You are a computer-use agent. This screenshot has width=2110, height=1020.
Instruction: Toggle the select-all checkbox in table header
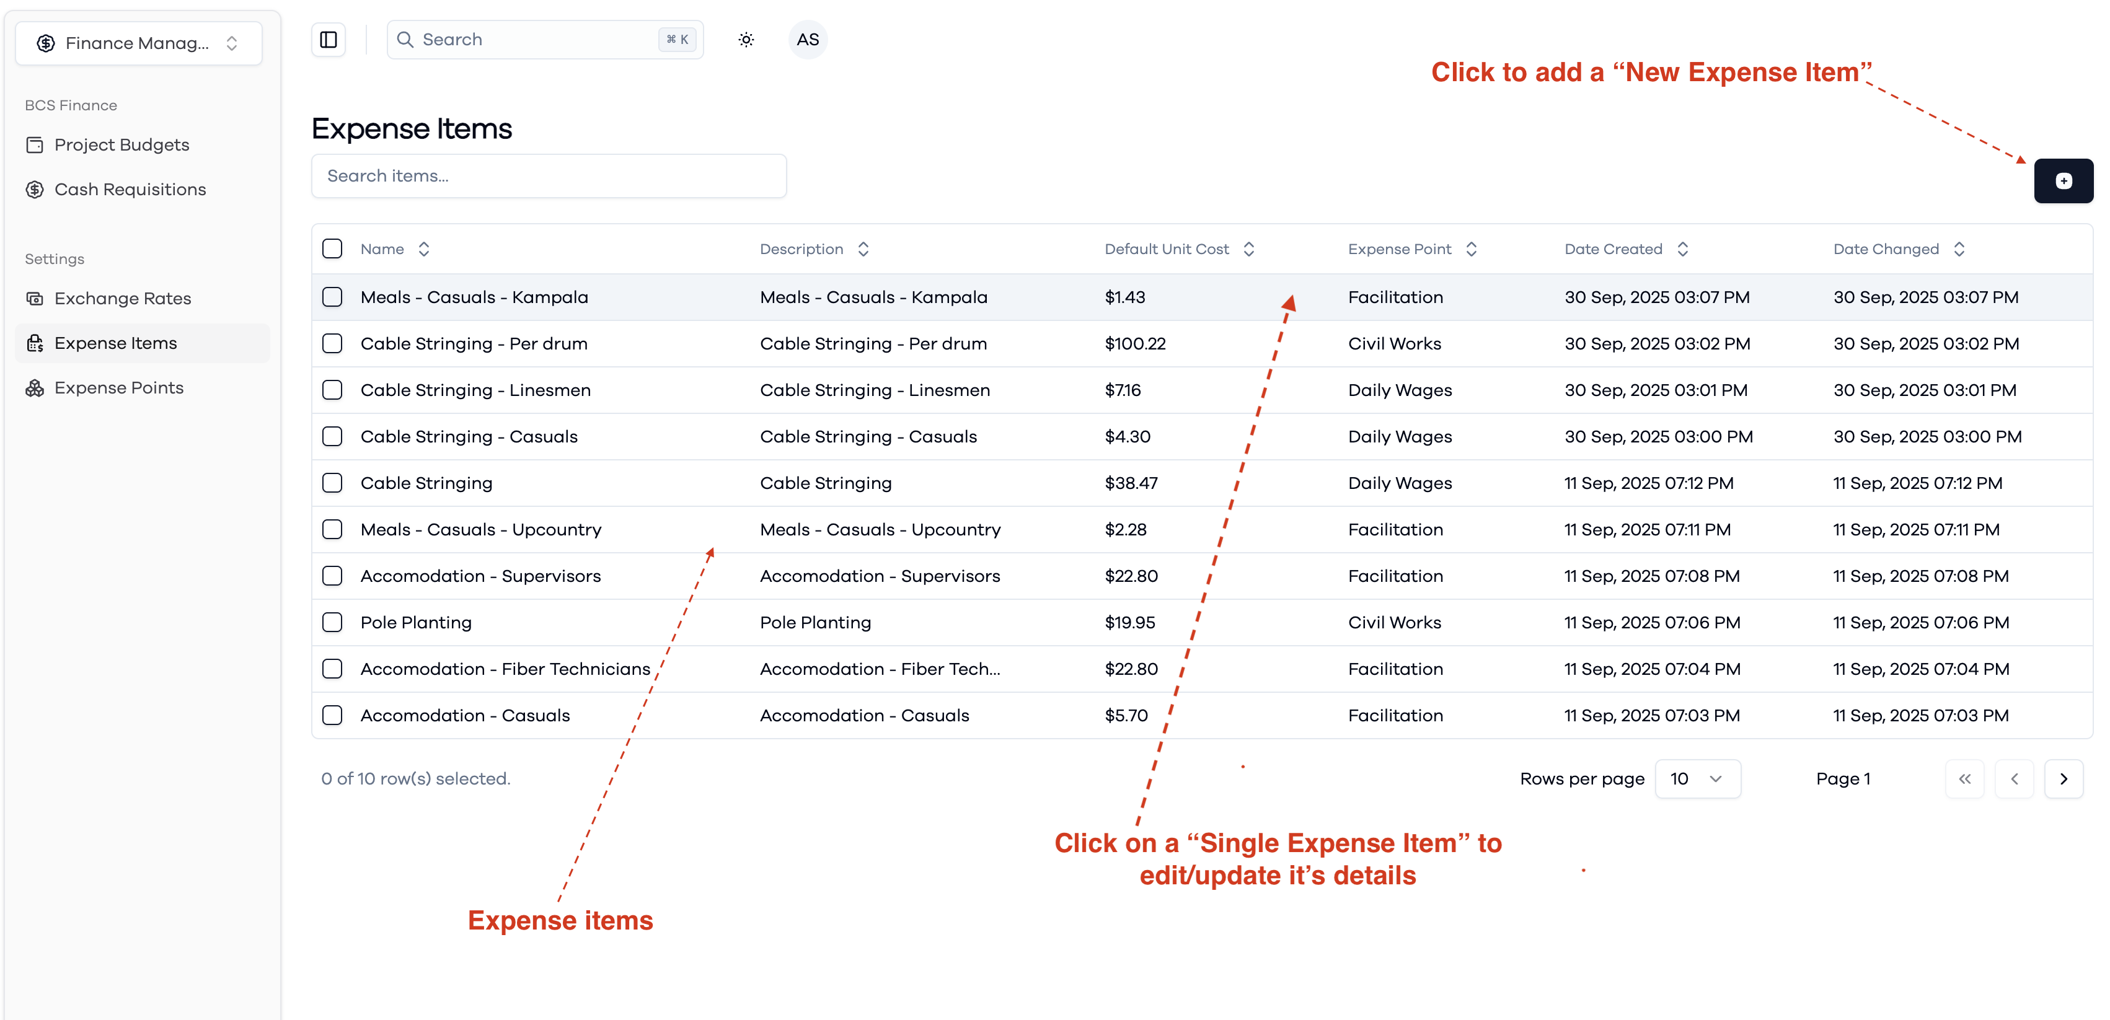pyautogui.click(x=332, y=249)
